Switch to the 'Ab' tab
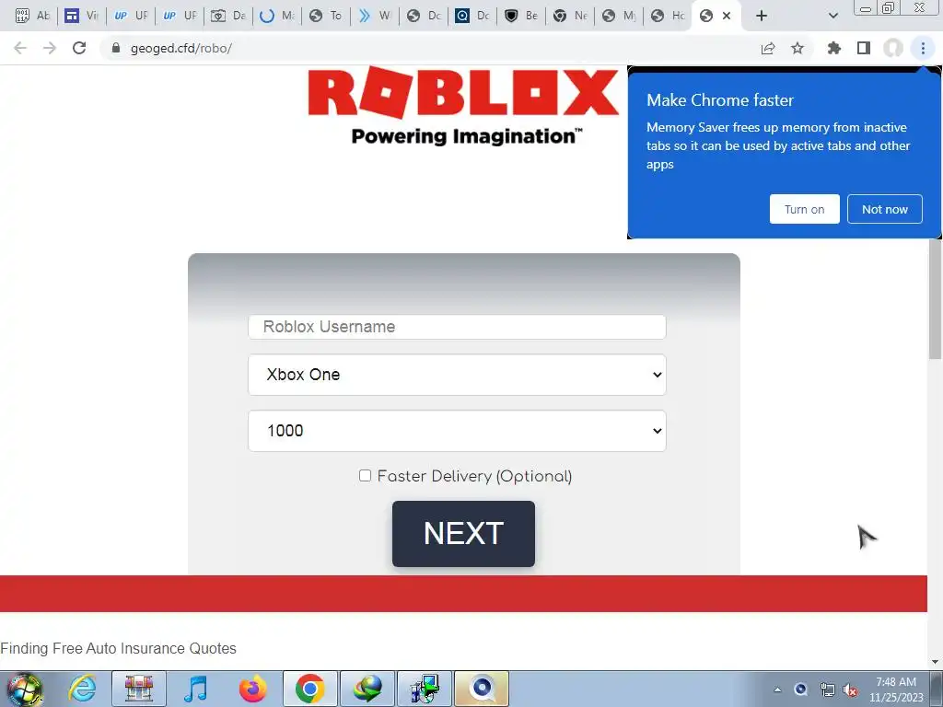This screenshot has height=707, width=943. [x=33, y=16]
